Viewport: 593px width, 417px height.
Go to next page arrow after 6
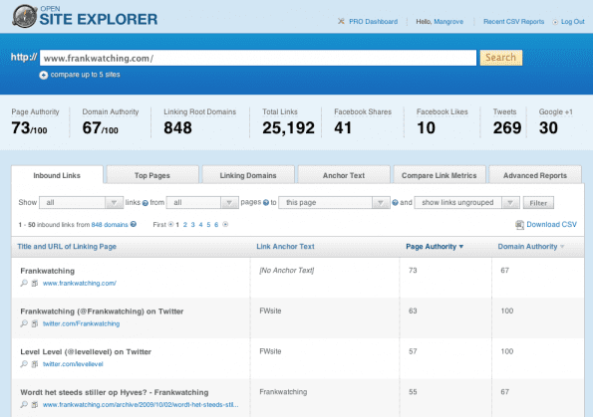pyautogui.click(x=225, y=224)
